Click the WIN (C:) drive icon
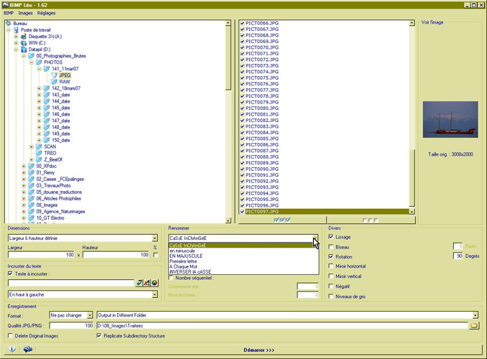The image size is (487, 359). pos(24,42)
